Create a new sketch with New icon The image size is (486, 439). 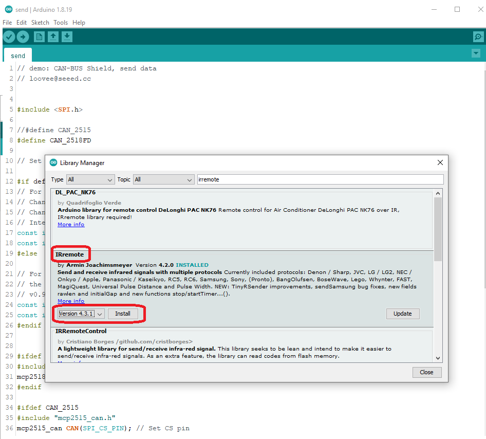coord(40,37)
